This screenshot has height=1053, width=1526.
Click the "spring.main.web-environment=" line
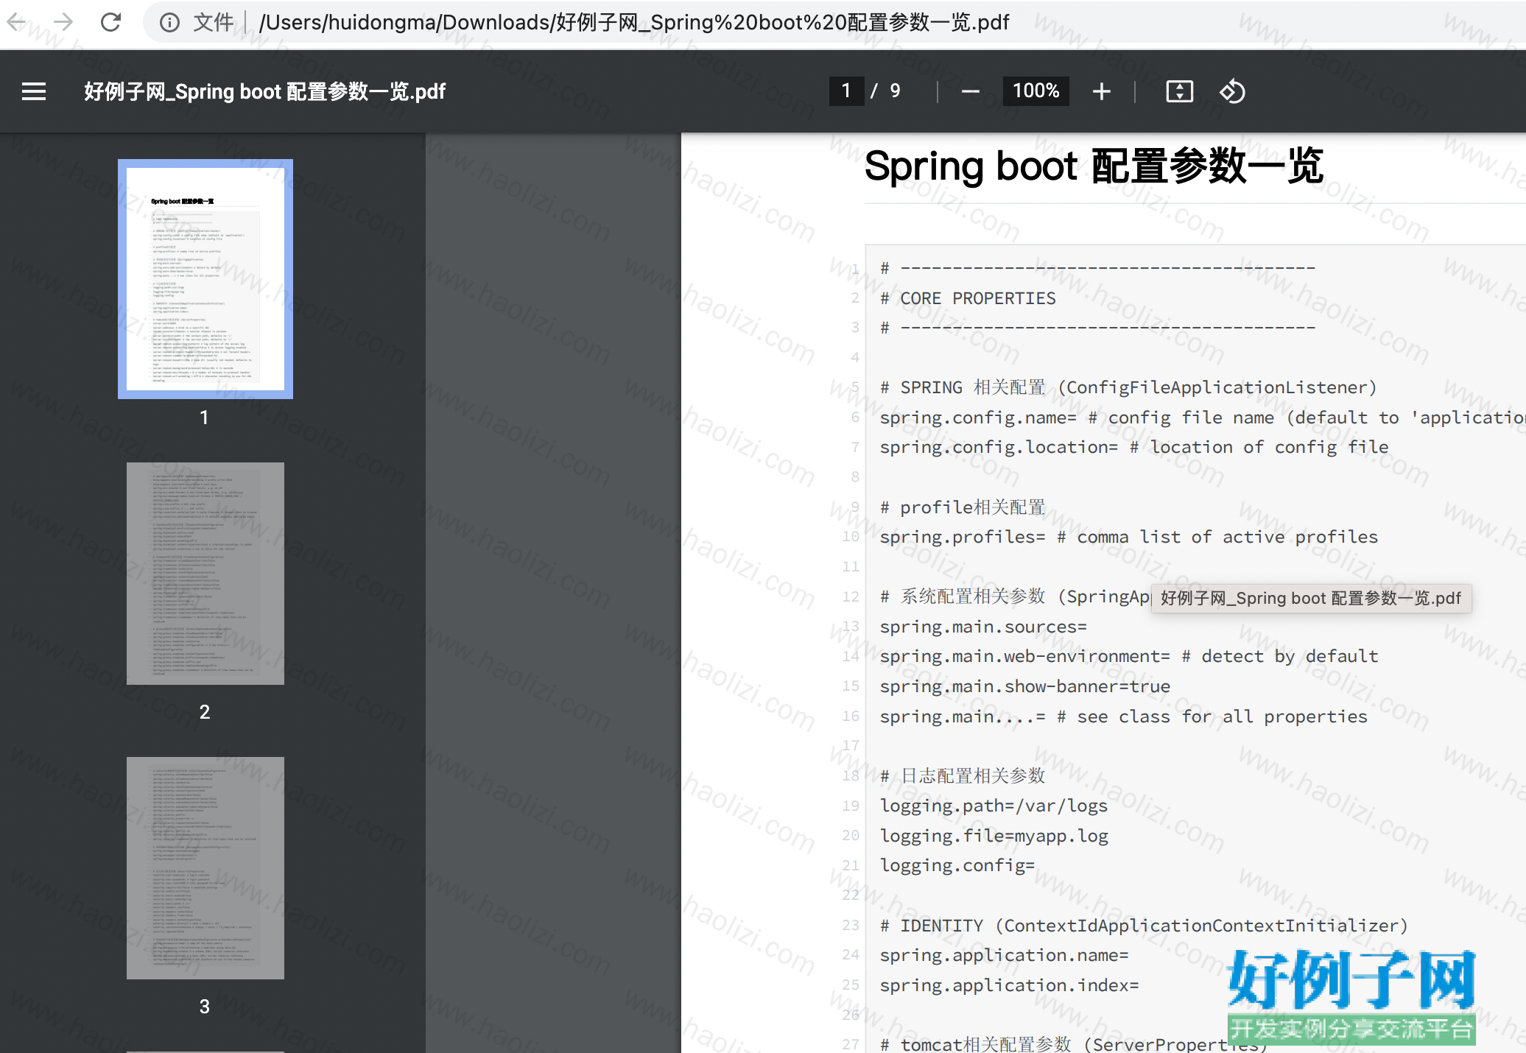pos(1129,656)
